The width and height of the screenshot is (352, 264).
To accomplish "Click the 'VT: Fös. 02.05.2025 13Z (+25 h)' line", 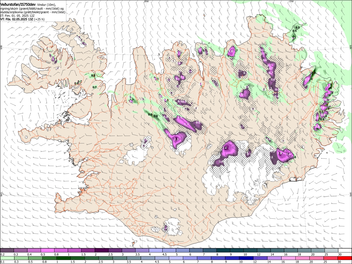I will [23, 19].
